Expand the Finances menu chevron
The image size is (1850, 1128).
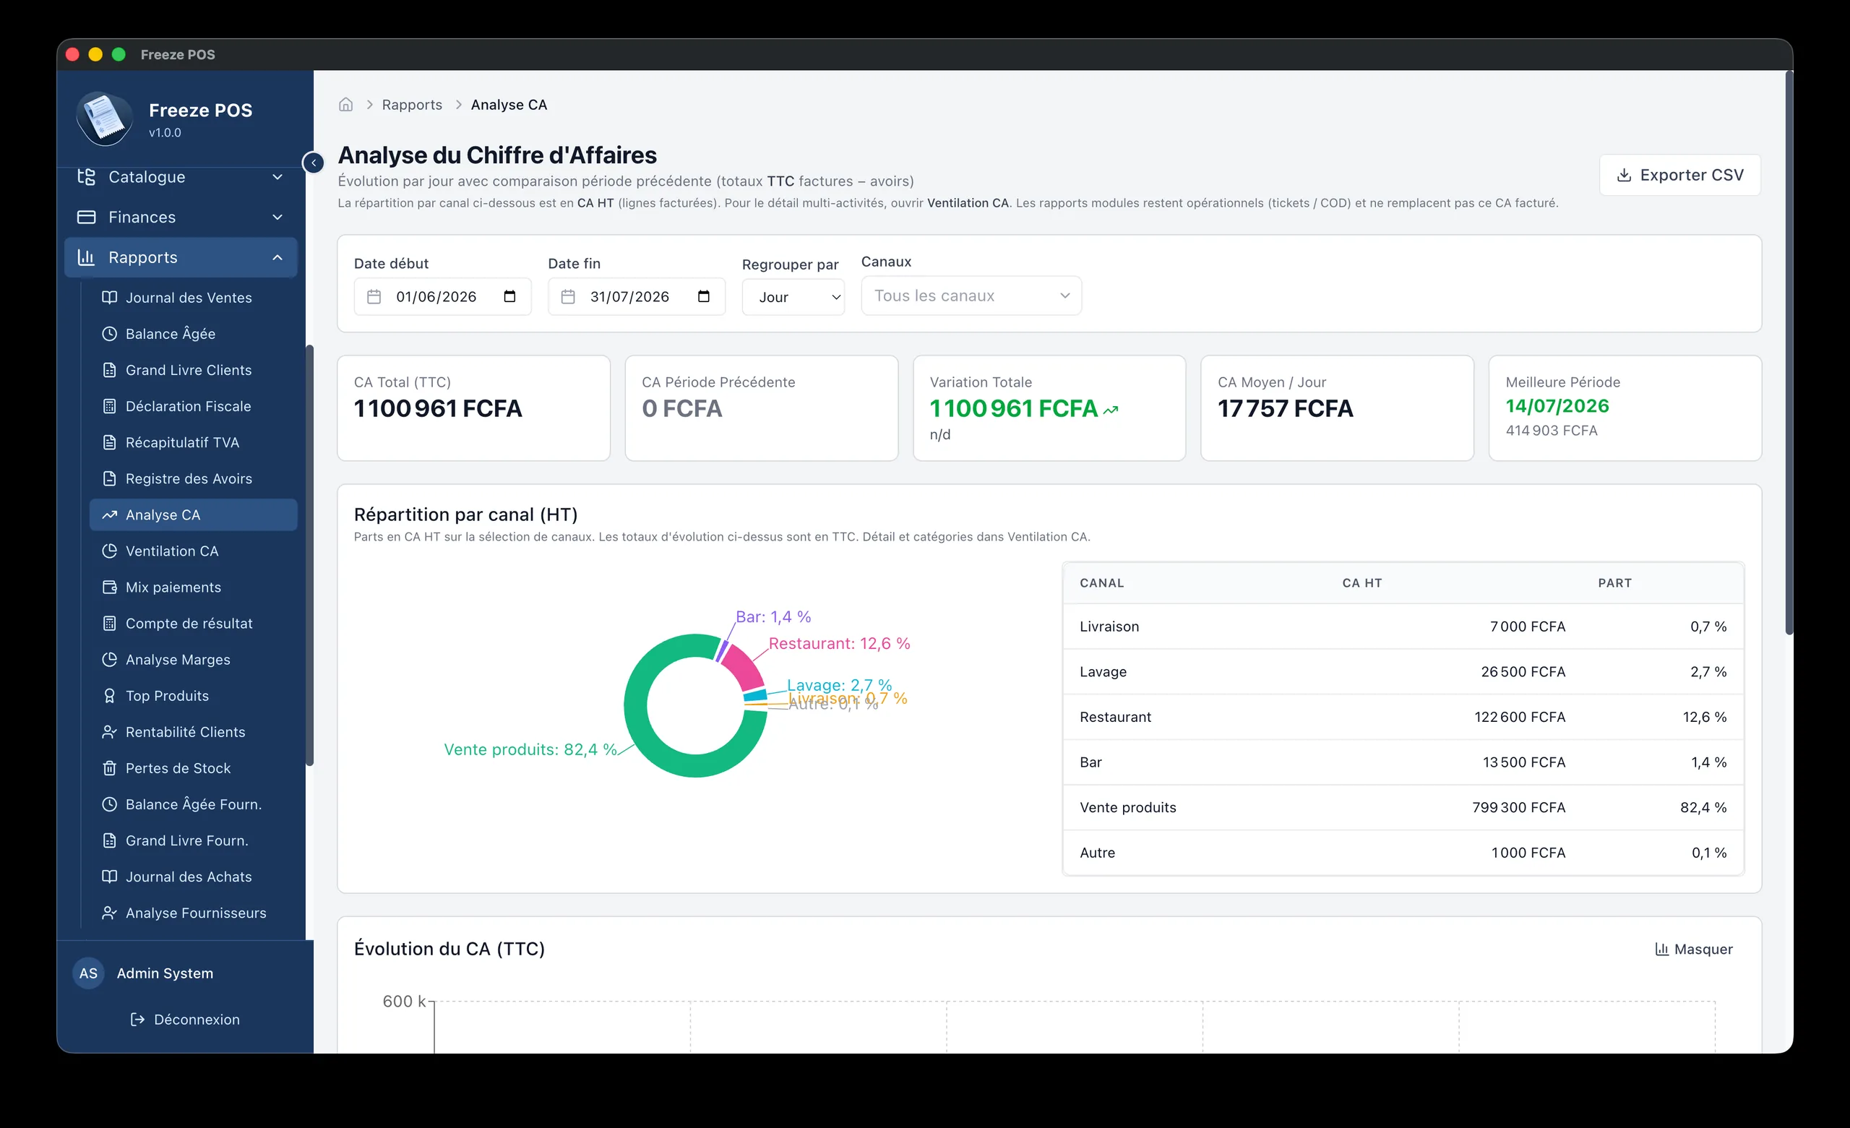click(277, 217)
